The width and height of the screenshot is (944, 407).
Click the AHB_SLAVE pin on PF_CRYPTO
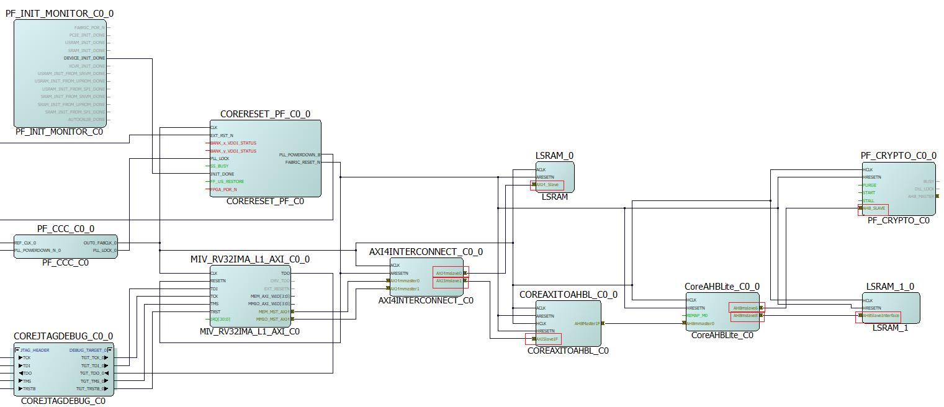point(873,209)
